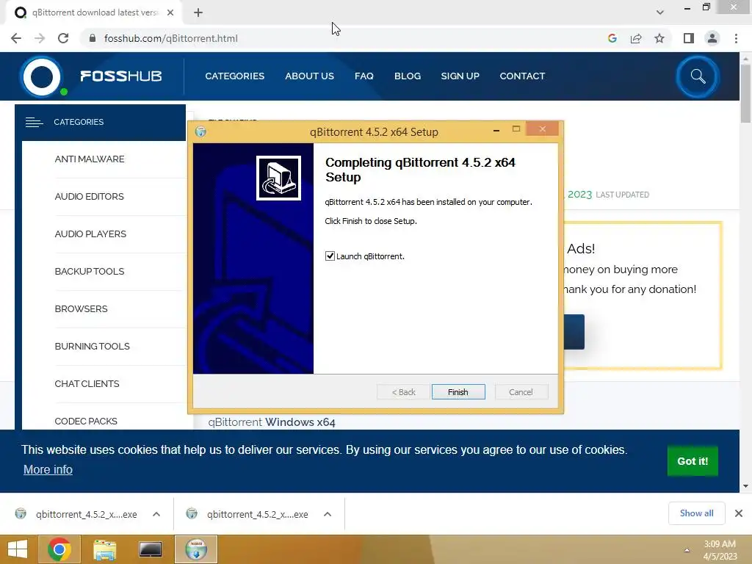Click the installer icon in Setup title bar
The height and width of the screenshot is (564, 752).
[200, 131]
